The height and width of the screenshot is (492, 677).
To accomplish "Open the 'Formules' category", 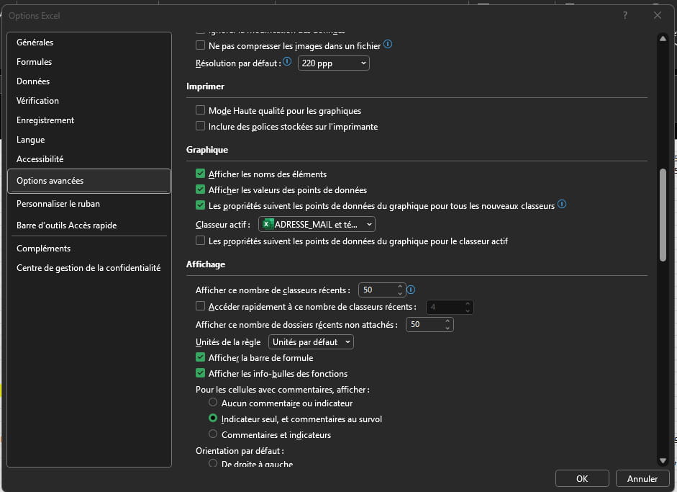I will point(89,62).
